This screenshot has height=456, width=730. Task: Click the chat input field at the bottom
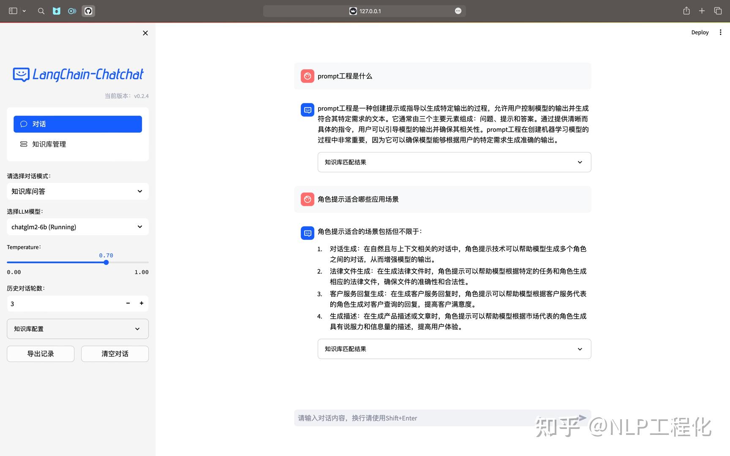422,418
